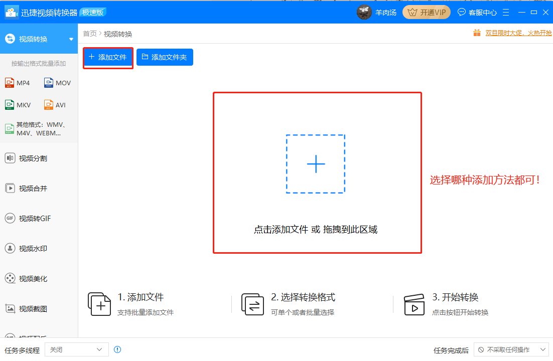Click the username 羊肉汤
Screen dimensions: 553x361
[x=386, y=13]
